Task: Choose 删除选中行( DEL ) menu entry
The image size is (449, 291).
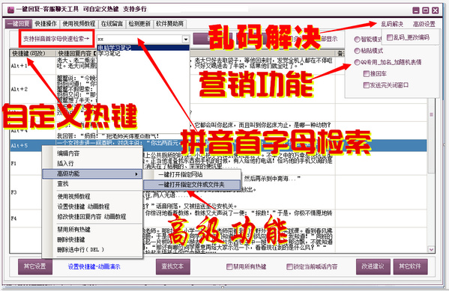Action: pos(92,250)
